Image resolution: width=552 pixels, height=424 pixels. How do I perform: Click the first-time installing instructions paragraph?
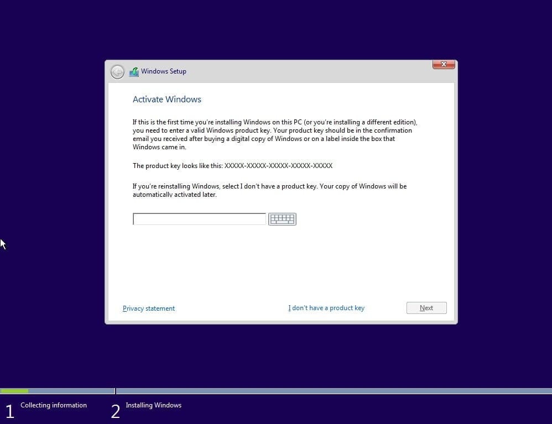tap(274, 134)
